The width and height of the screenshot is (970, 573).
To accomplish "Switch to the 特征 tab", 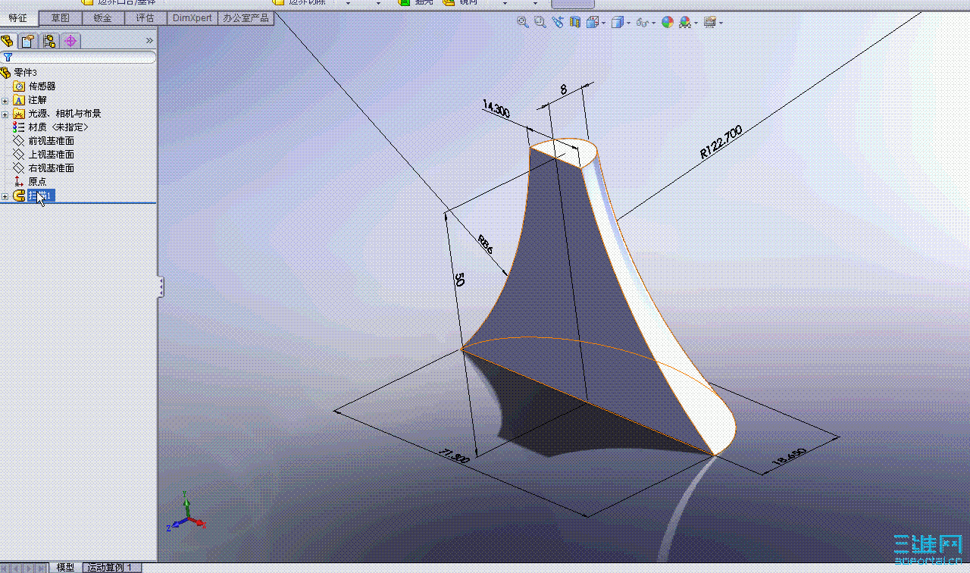I will click(x=19, y=18).
